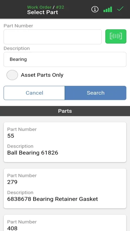The width and height of the screenshot is (130, 231).
Task: Tap the green signal strength icon
Action: point(108,9)
